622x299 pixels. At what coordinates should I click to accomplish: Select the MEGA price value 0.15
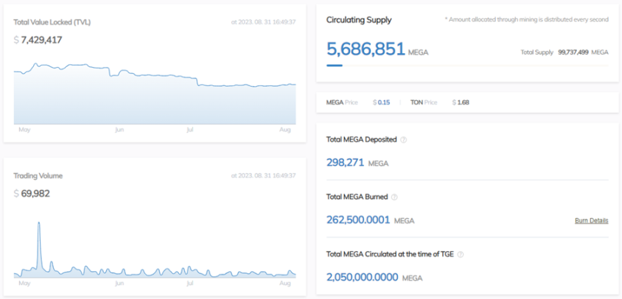[x=383, y=102]
